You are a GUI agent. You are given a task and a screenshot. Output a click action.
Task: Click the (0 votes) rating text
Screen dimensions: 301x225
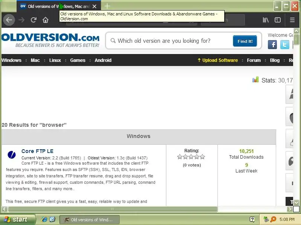pyautogui.click(x=192, y=165)
